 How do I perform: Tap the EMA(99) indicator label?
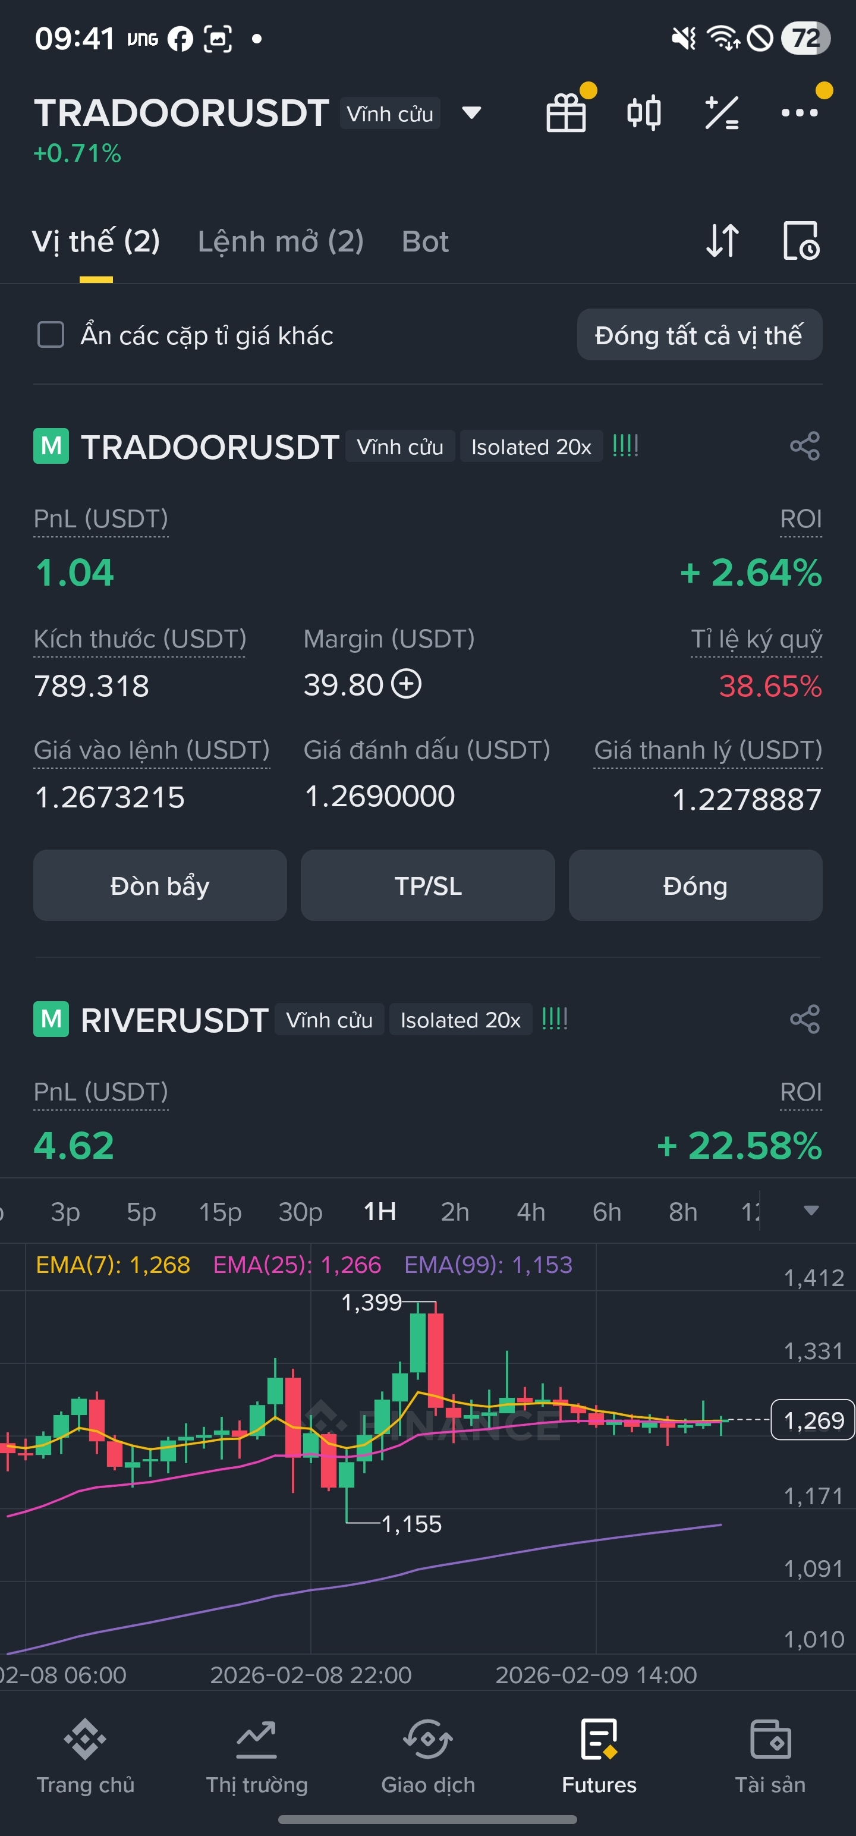[488, 1265]
